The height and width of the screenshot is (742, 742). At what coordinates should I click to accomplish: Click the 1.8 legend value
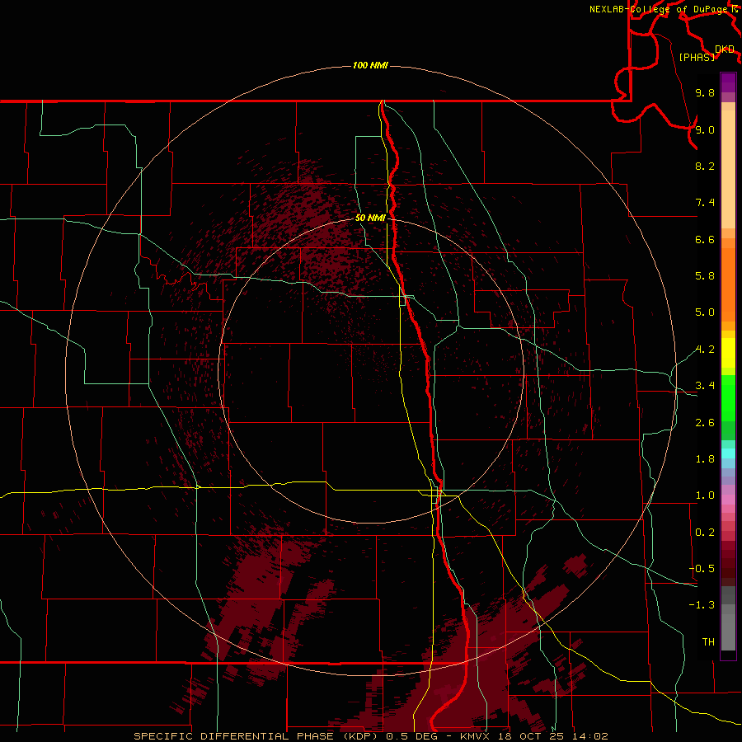point(705,459)
